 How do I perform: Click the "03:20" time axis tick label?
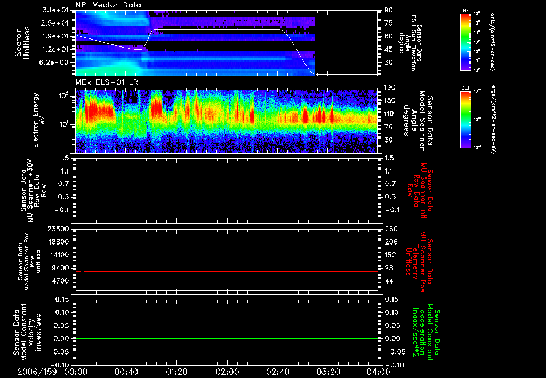click(x=328, y=372)
